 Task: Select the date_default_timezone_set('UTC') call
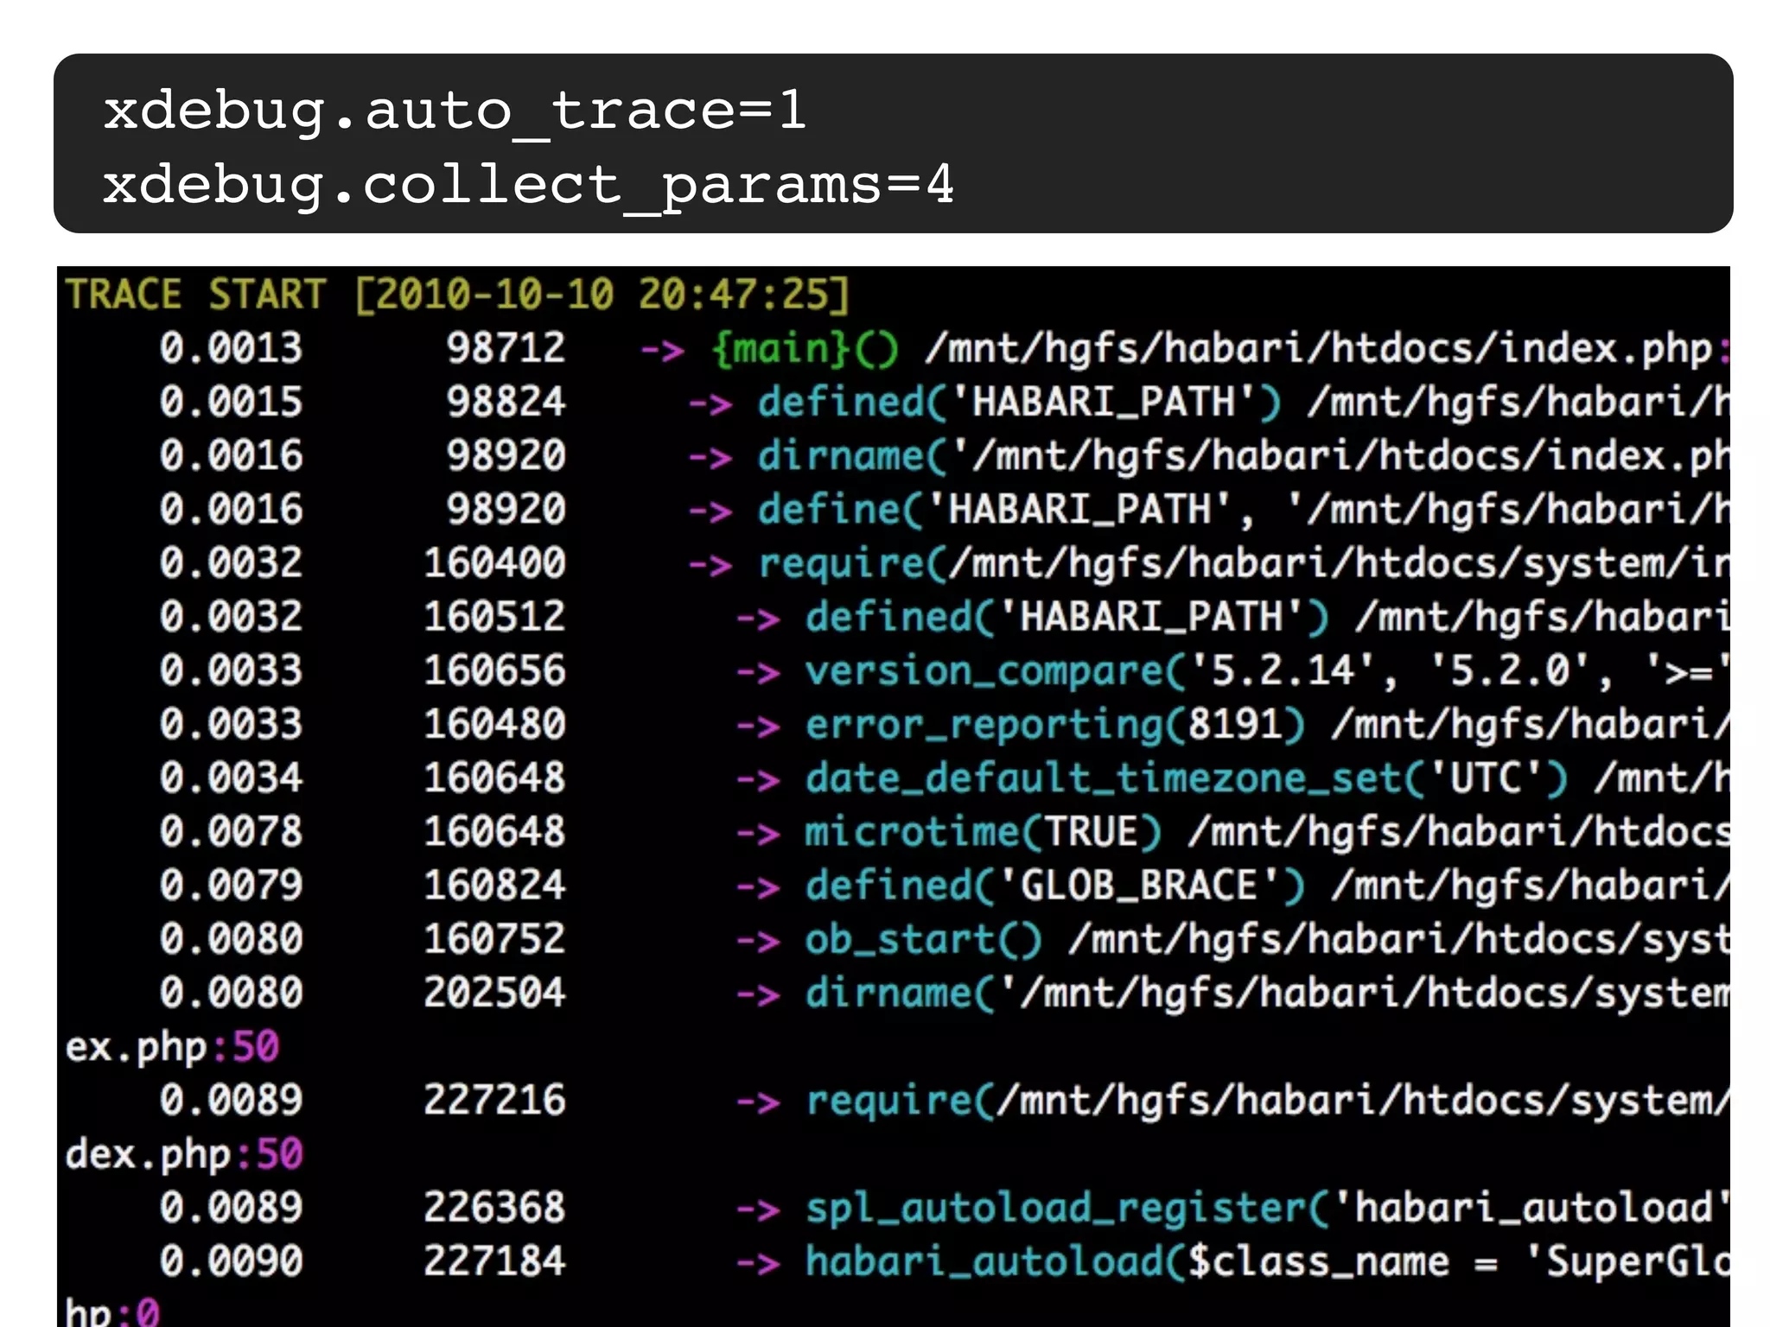1186,778
